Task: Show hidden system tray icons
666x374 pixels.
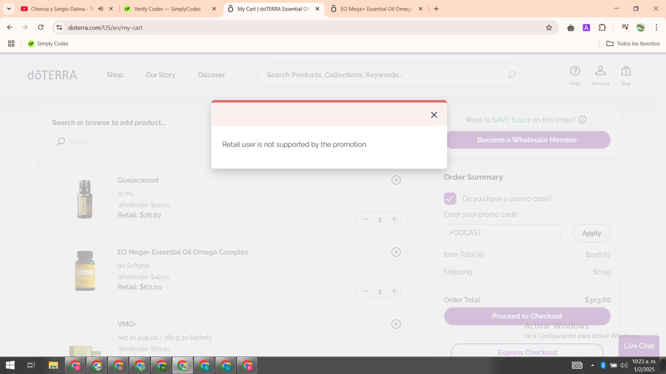Action: pos(592,366)
